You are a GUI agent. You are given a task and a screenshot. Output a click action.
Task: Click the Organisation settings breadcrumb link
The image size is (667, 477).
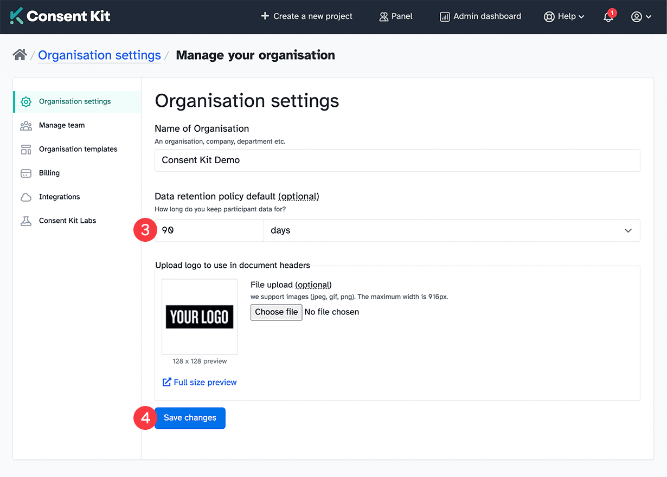99,55
